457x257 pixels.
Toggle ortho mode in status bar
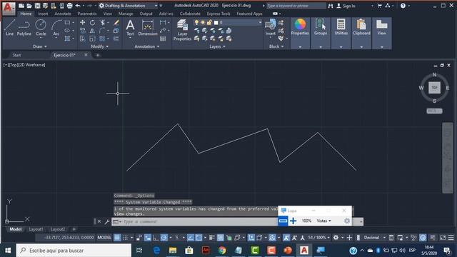click(x=156, y=238)
